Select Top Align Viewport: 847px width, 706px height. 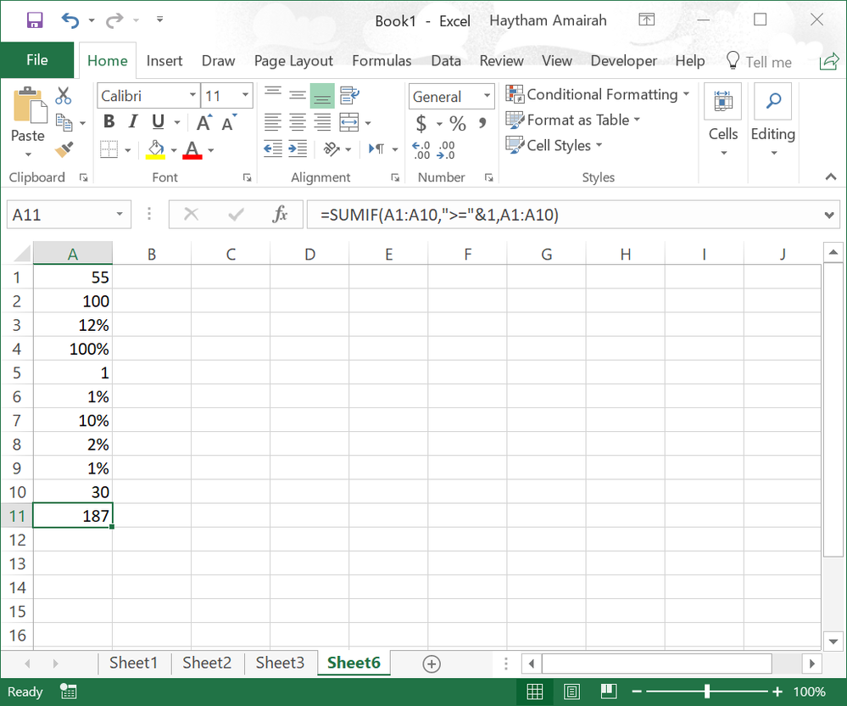coord(273,95)
